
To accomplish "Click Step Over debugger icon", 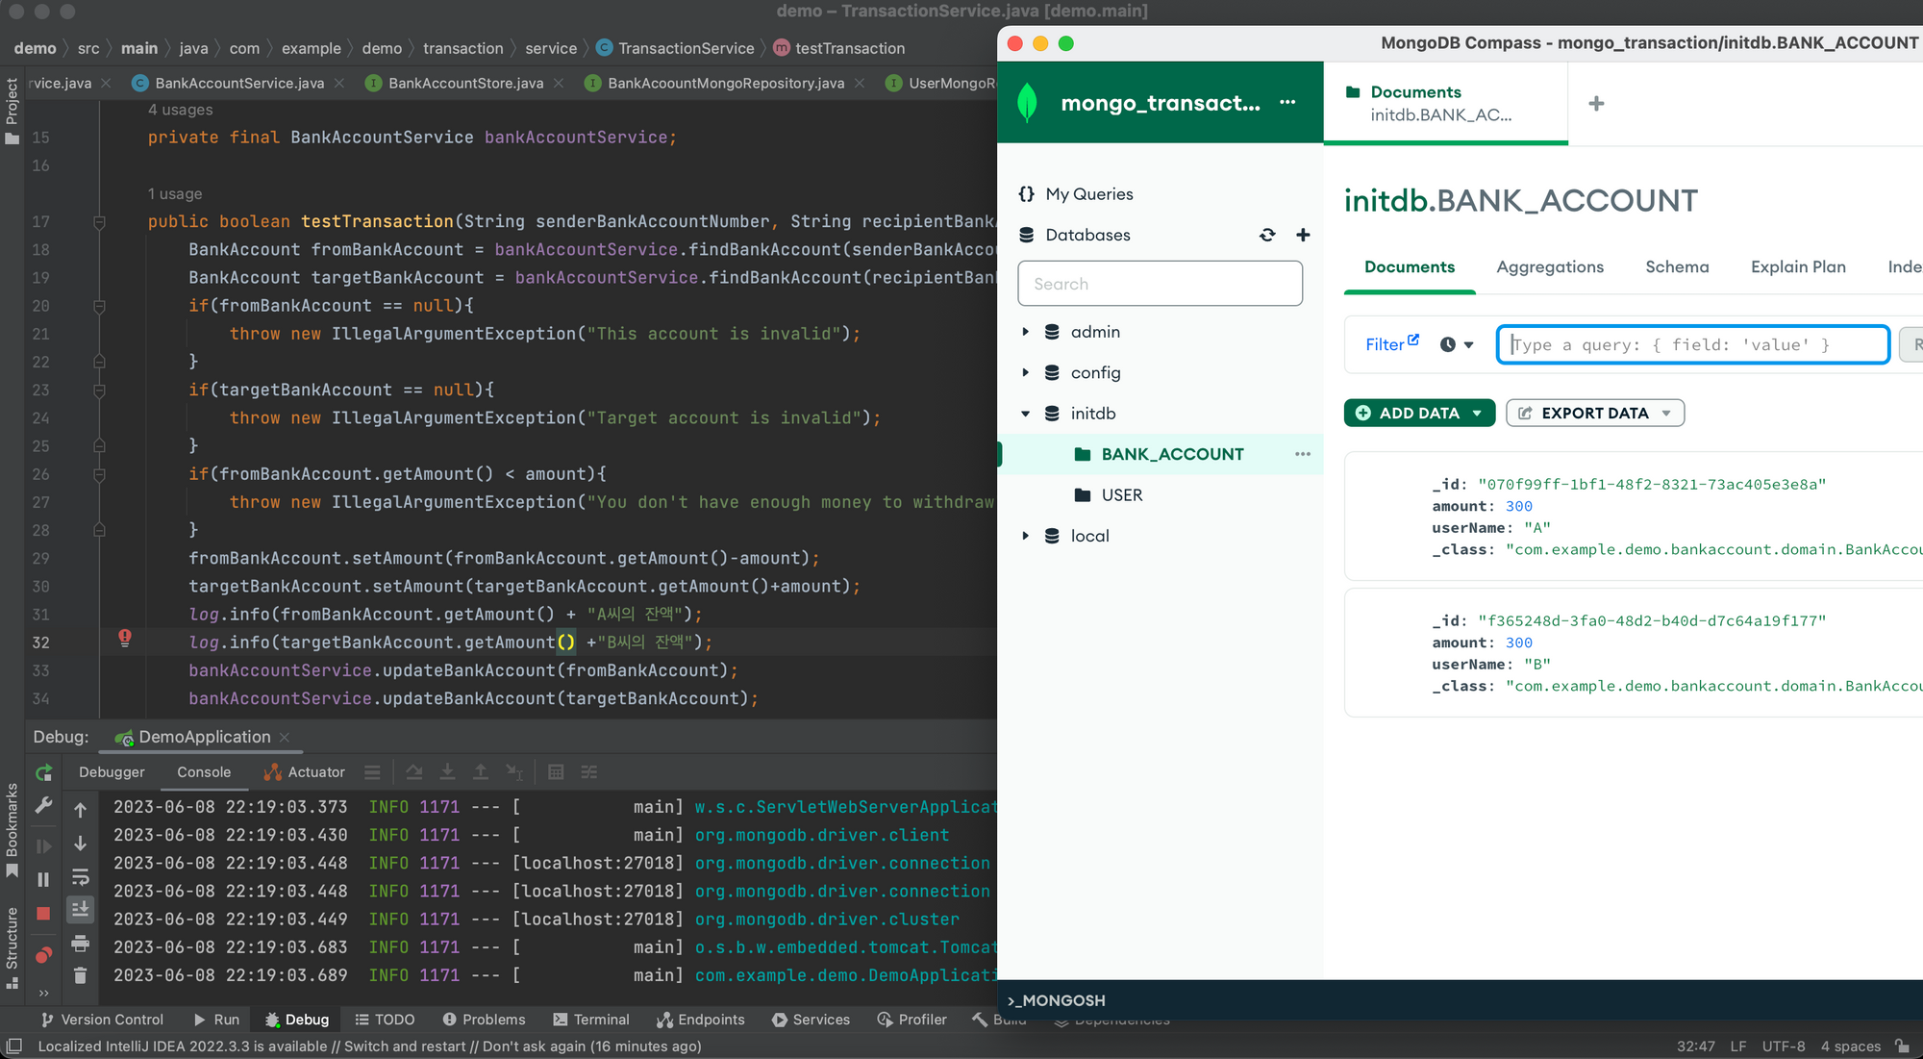I will [x=414, y=772].
